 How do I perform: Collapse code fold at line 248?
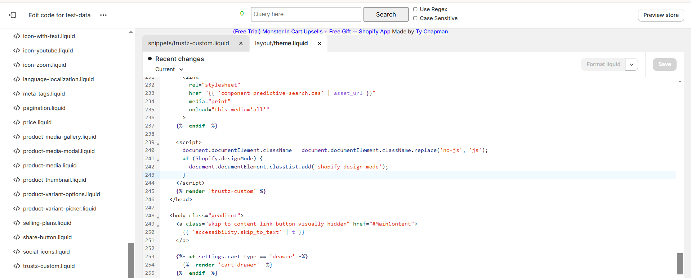[x=158, y=217]
